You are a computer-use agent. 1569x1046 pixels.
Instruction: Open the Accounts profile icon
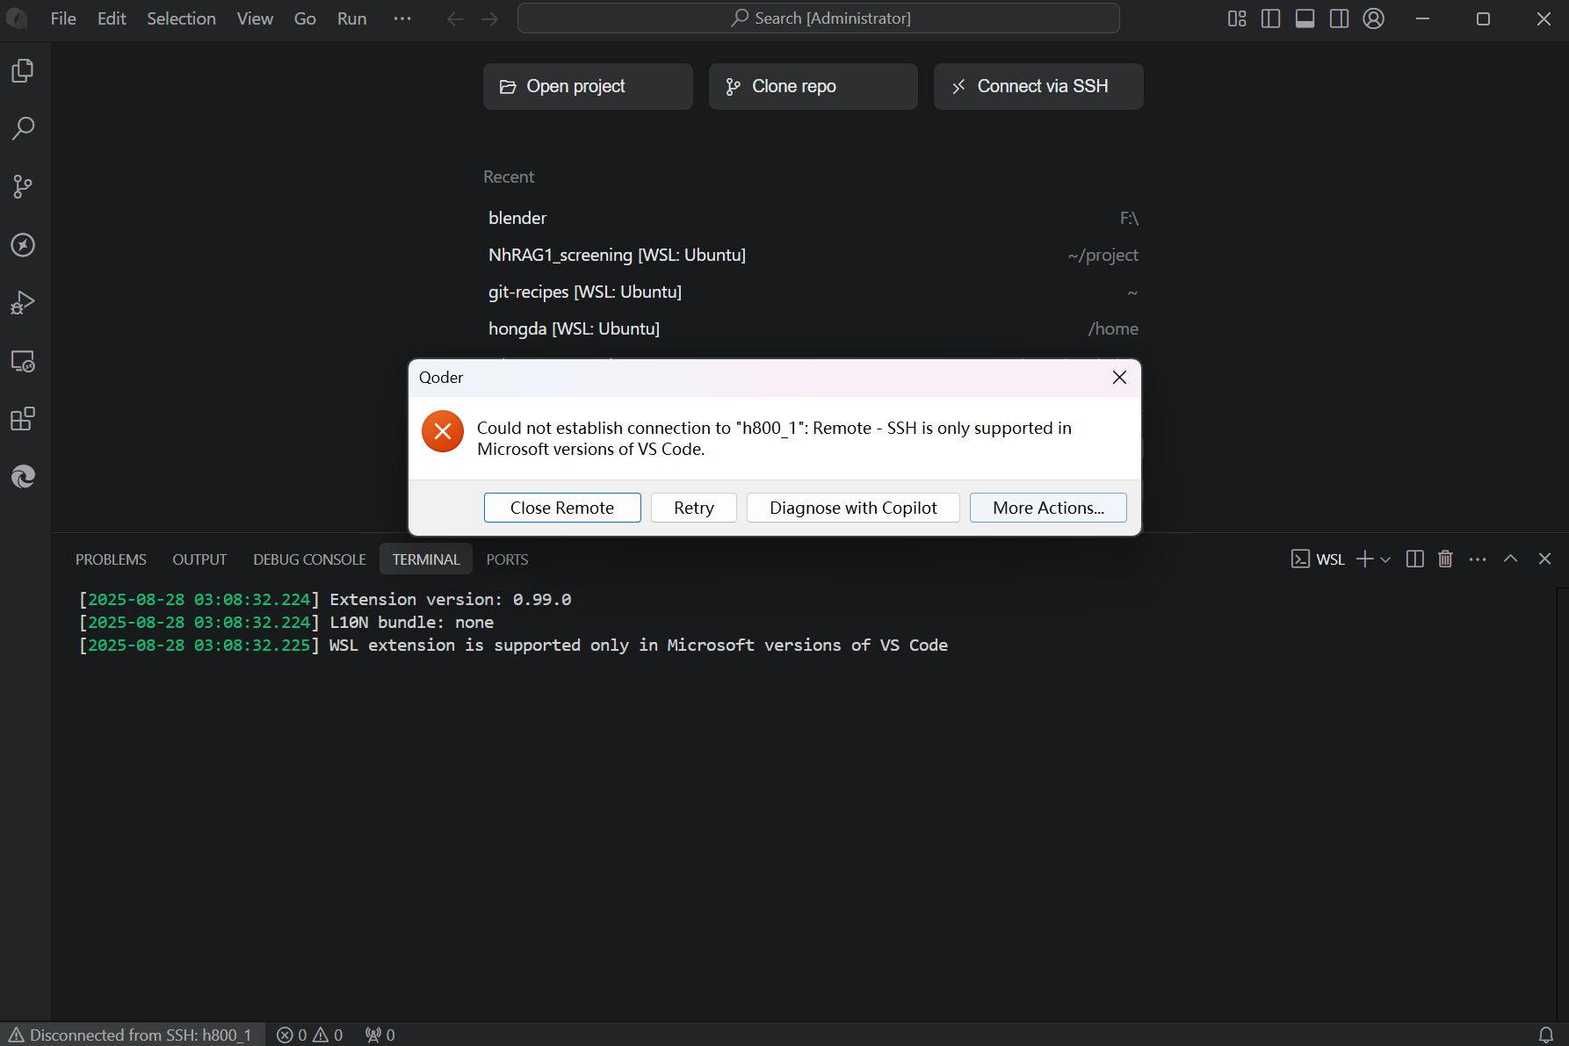[x=1374, y=18]
